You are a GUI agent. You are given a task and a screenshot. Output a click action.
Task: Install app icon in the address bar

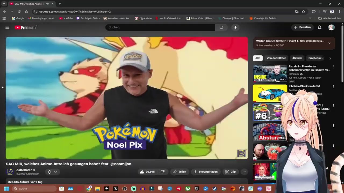[297, 12]
